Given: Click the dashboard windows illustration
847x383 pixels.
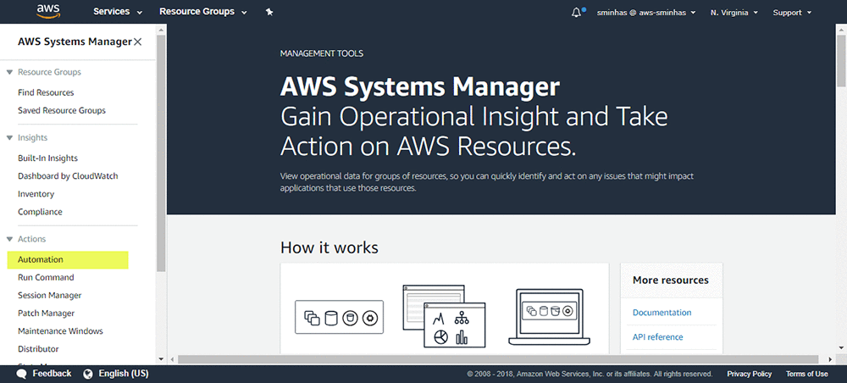Looking at the screenshot, I should (444, 316).
